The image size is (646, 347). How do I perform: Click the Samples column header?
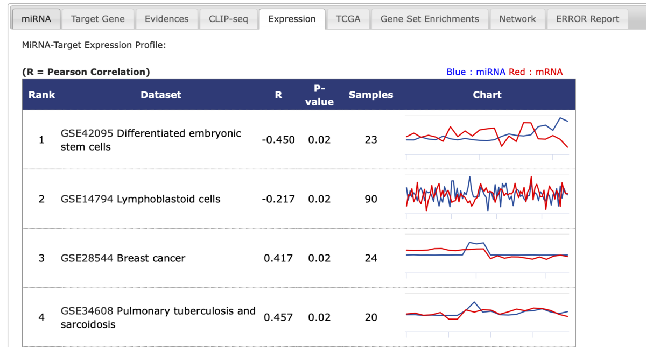pos(371,95)
